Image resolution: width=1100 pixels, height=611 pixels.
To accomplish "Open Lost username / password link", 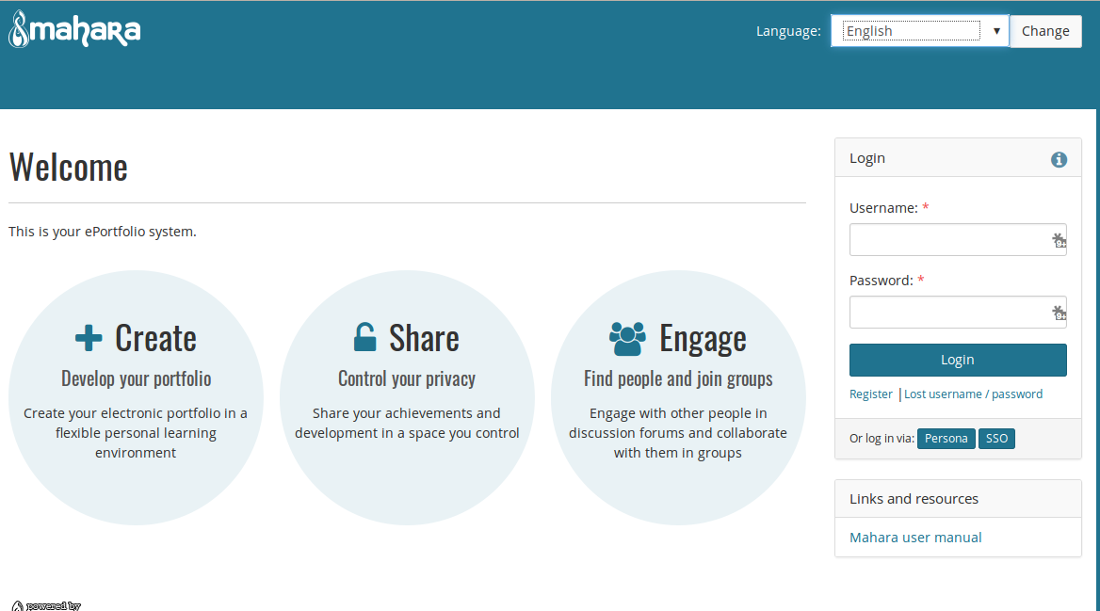I will (x=973, y=394).
